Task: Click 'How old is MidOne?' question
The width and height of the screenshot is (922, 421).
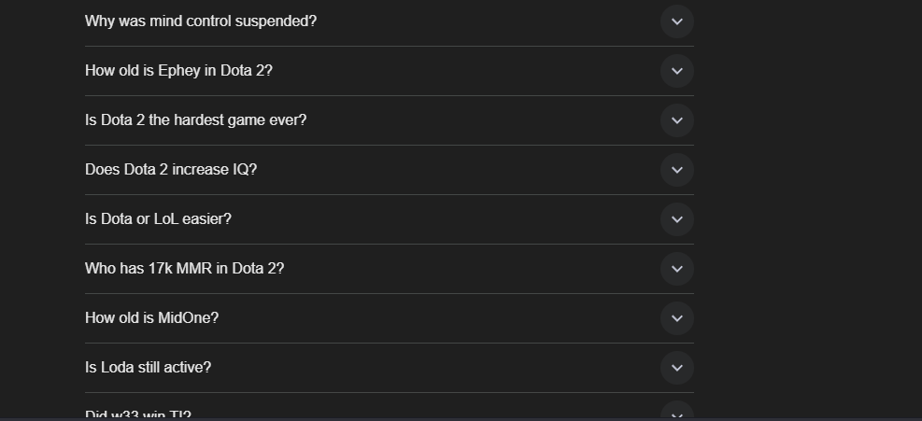Action: click(x=151, y=317)
